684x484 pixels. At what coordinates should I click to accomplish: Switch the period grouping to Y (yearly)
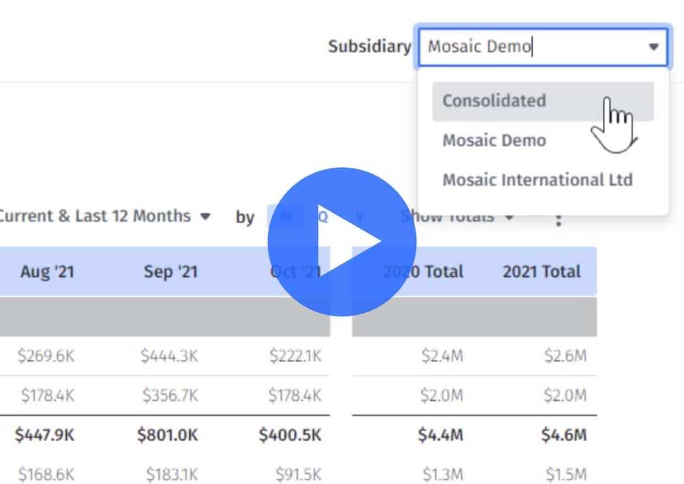pos(360,217)
